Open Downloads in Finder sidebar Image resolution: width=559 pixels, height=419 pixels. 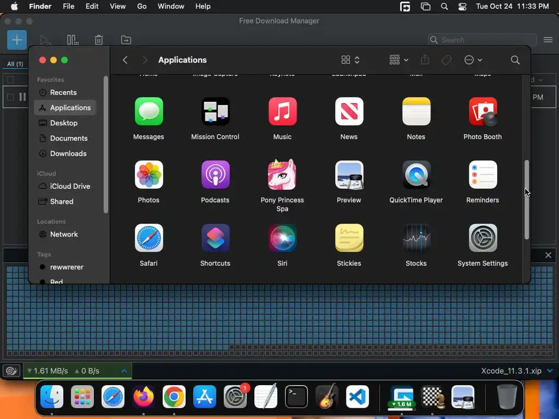[x=65, y=153]
